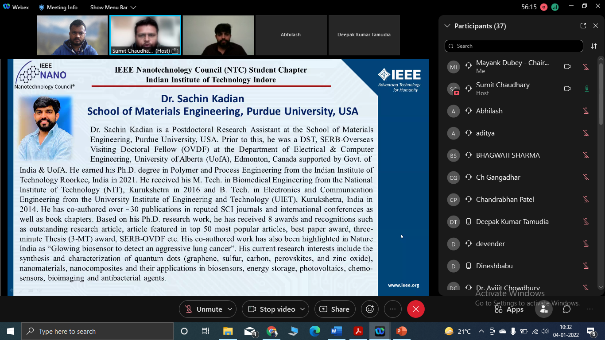Select the Deepak Kumar Tamudia video tile
This screenshot has height=340, width=605.
(364, 35)
